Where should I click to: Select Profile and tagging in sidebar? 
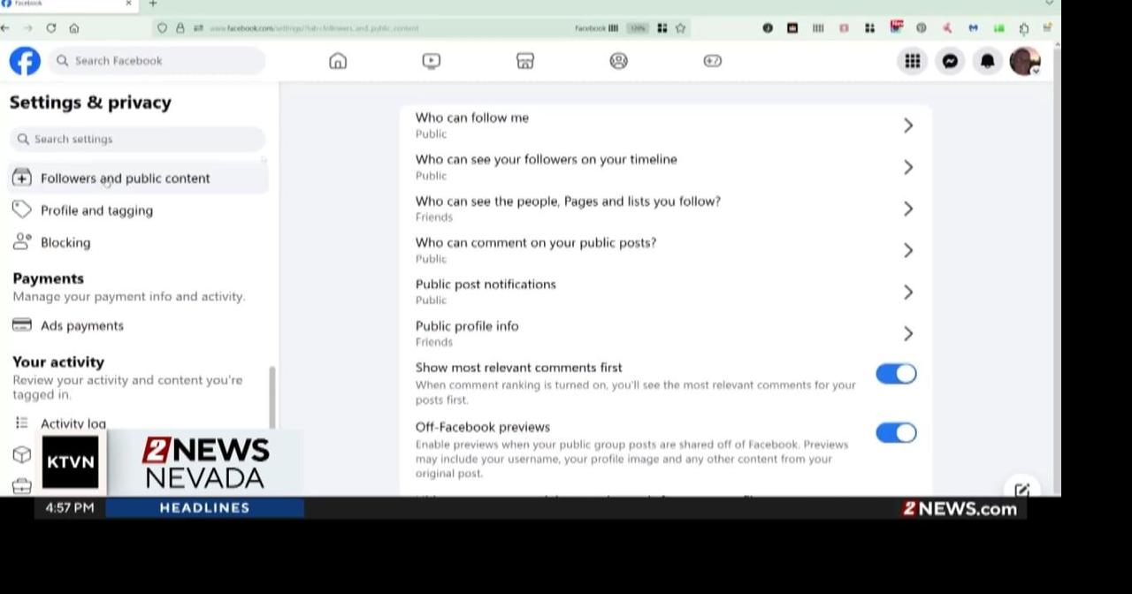point(96,210)
